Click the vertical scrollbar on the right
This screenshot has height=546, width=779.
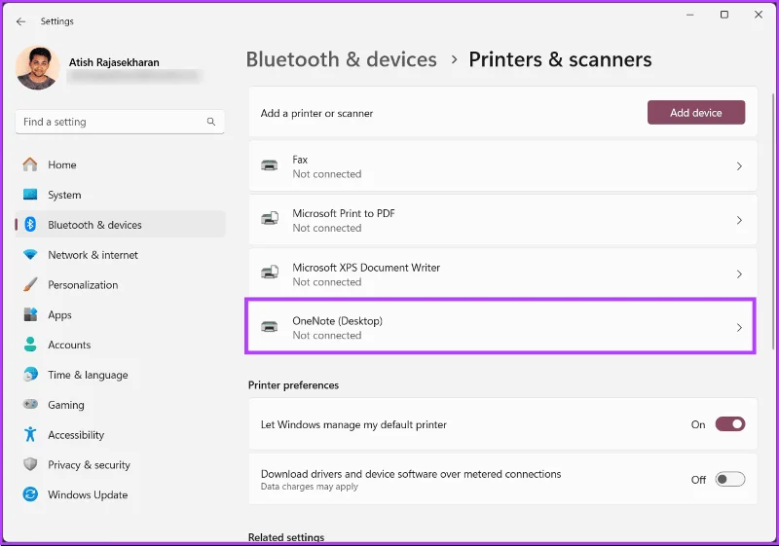(x=773, y=221)
